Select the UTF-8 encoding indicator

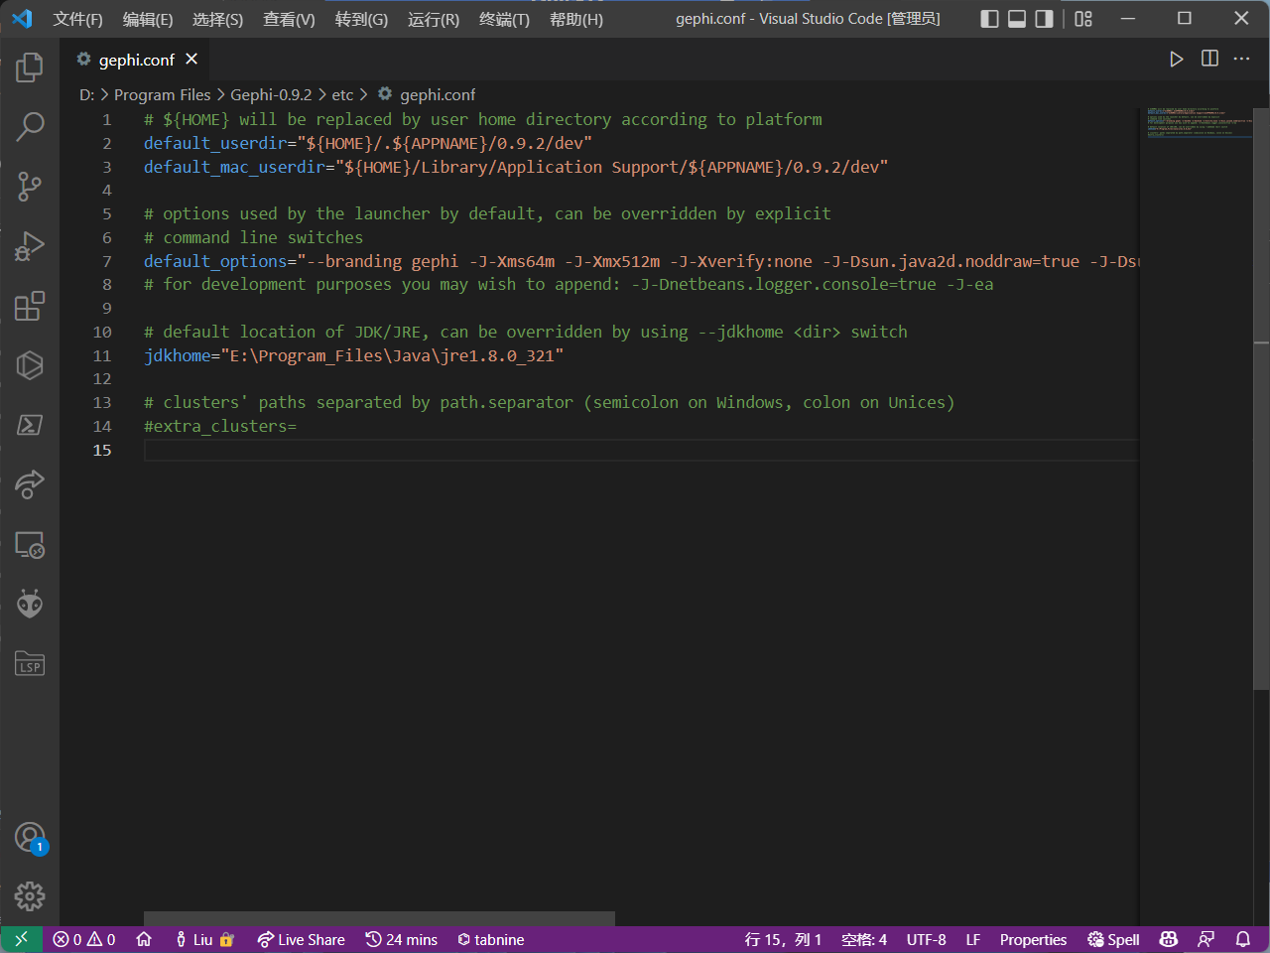click(x=926, y=939)
